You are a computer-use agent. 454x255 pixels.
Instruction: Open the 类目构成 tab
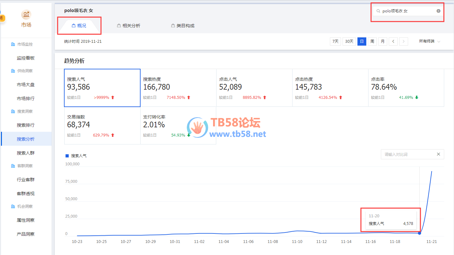pyautogui.click(x=183, y=26)
